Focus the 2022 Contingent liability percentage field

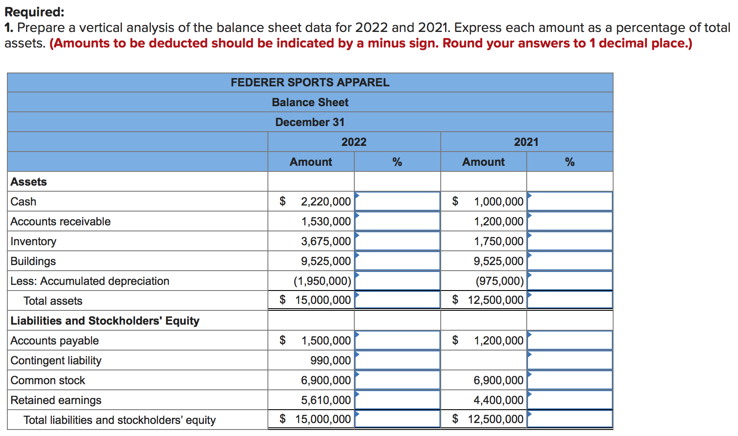click(397, 360)
